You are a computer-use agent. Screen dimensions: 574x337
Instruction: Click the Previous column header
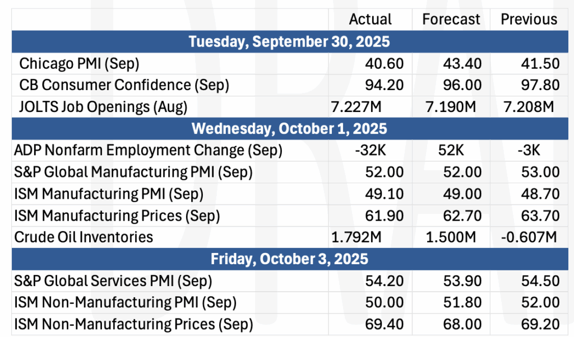pyautogui.click(x=529, y=20)
